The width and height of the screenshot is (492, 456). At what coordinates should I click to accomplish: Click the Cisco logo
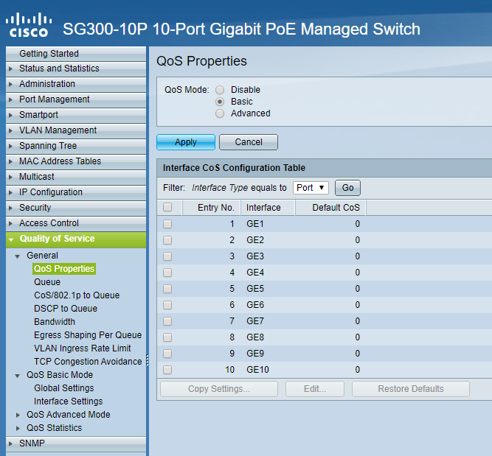pos(27,24)
